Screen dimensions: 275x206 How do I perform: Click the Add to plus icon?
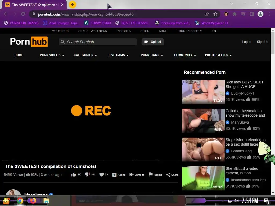click(114, 175)
